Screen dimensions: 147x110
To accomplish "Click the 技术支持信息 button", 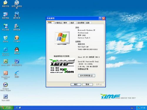I will tap(86, 76).
